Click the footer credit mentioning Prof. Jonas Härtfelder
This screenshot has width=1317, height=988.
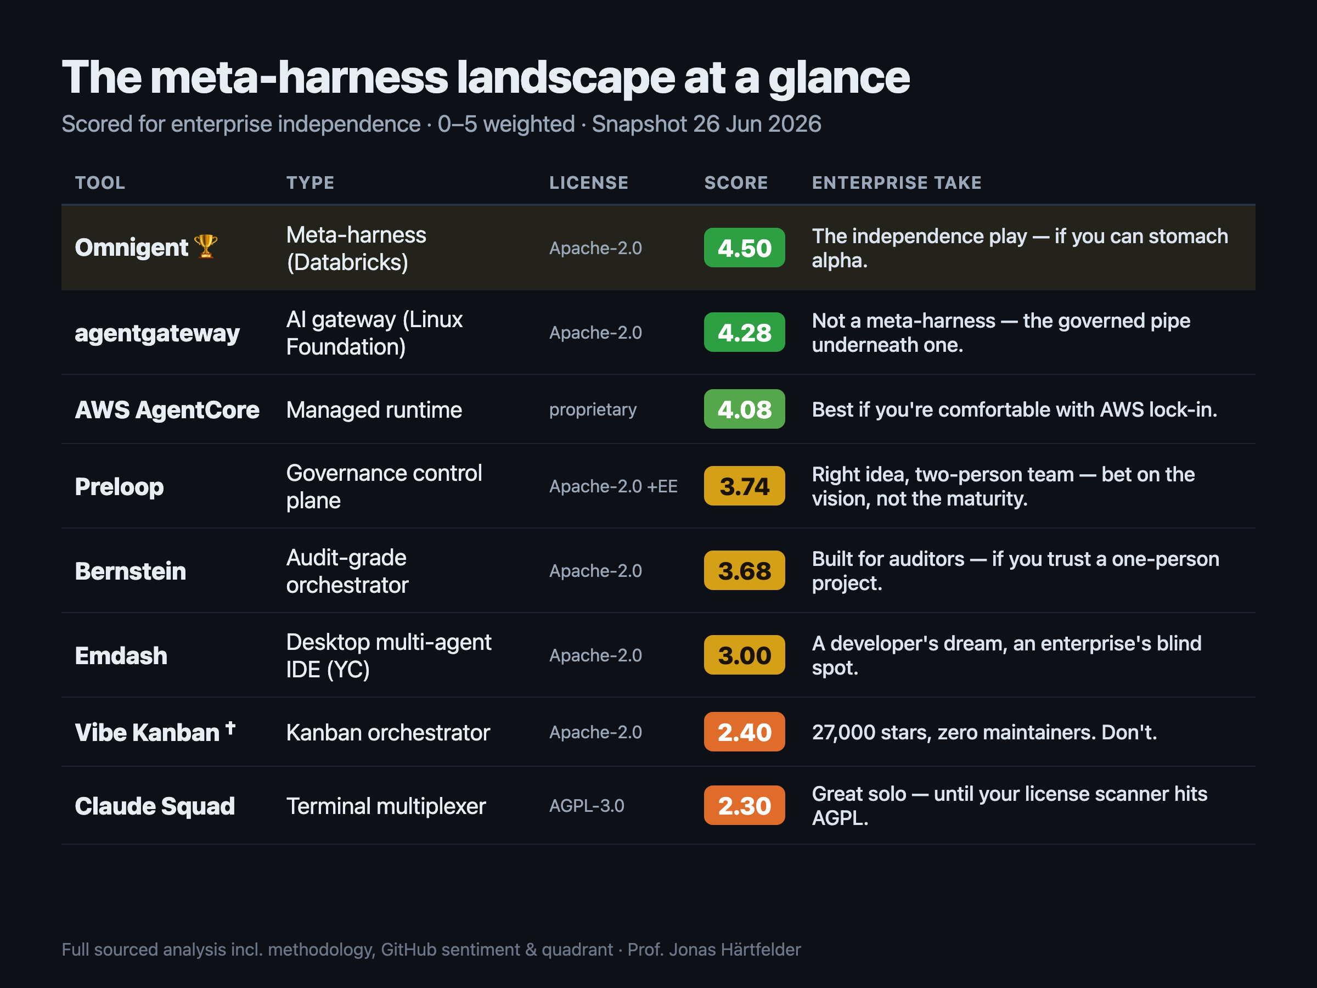click(x=431, y=950)
